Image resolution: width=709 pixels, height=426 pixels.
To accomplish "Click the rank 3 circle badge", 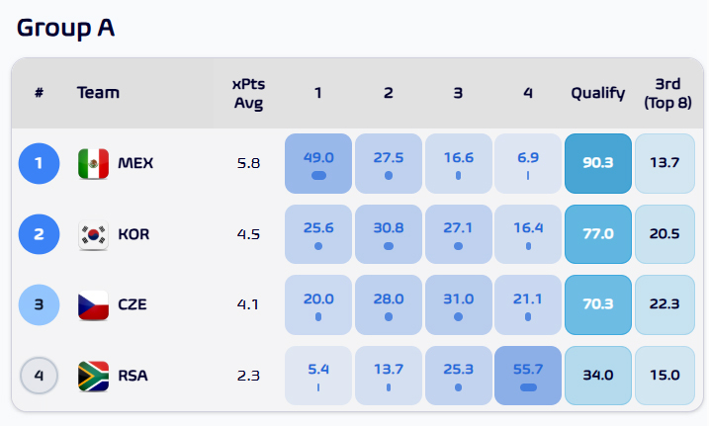I will pyautogui.click(x=39, y=304).
